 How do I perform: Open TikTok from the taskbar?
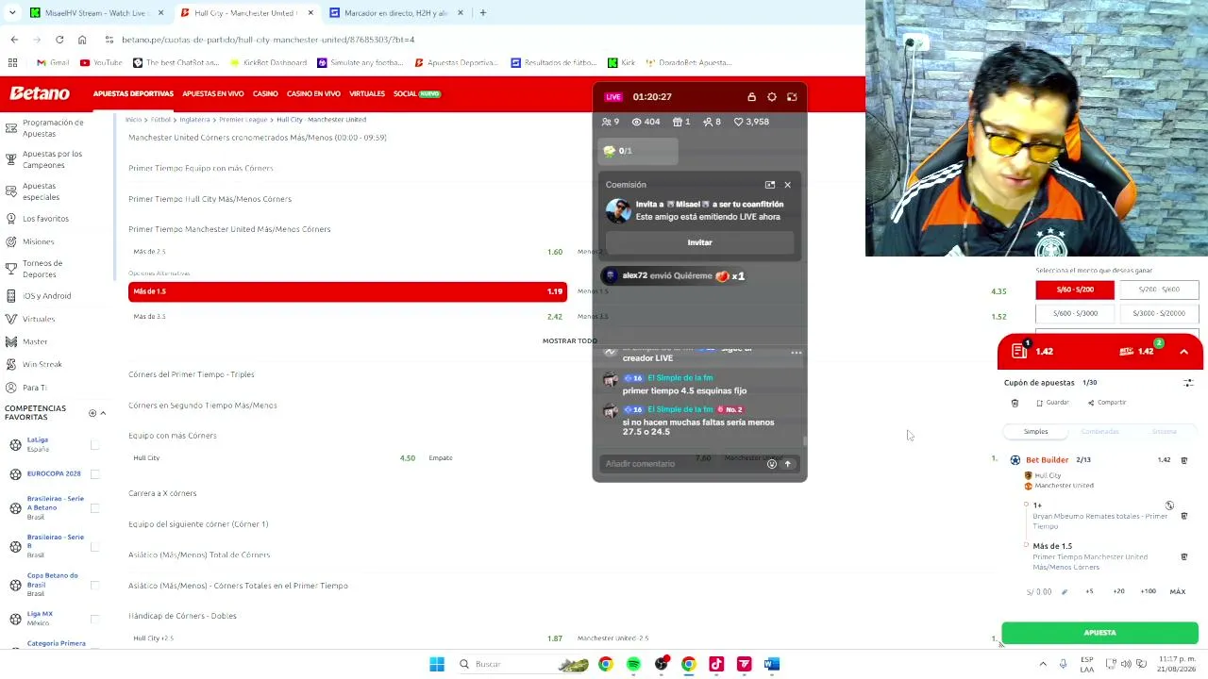[x=716, y=664]
